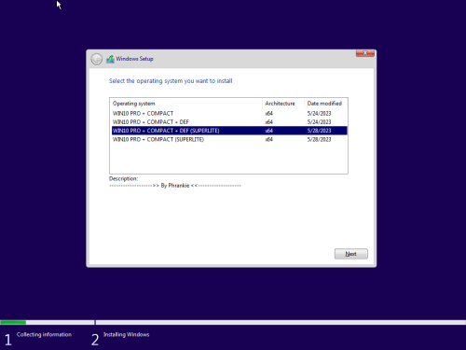Click the 'By Phrankie' description text
Screen dimensions: 466x350
point(175,186)
